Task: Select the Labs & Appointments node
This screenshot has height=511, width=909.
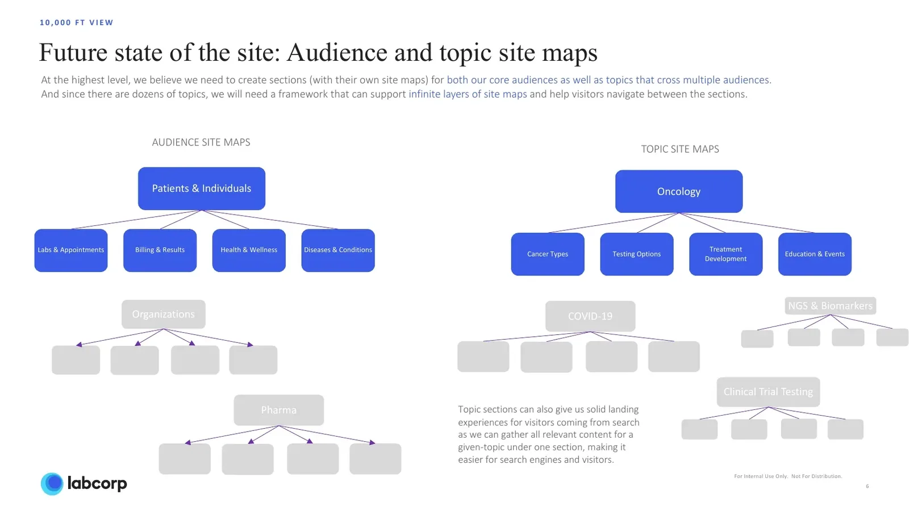Action: click(x=71, y=250)
